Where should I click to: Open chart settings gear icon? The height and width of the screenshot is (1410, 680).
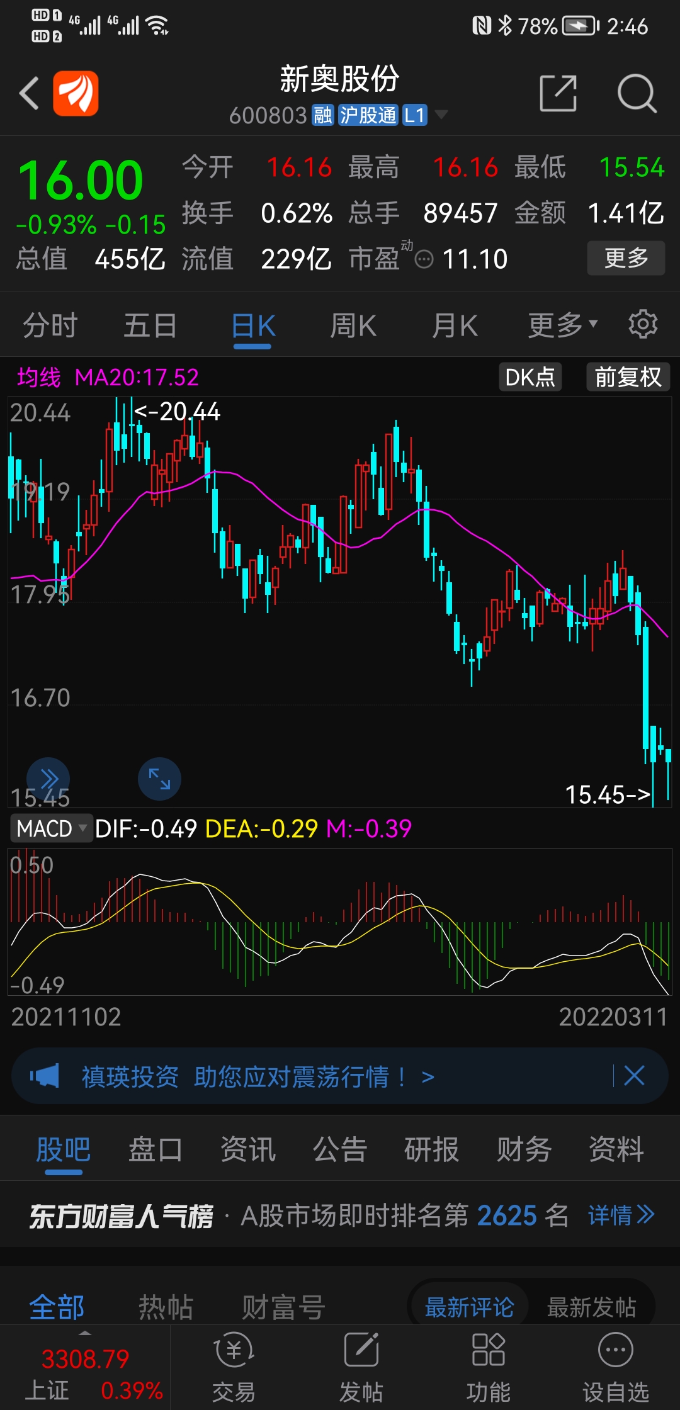click(x=643, y=325)
